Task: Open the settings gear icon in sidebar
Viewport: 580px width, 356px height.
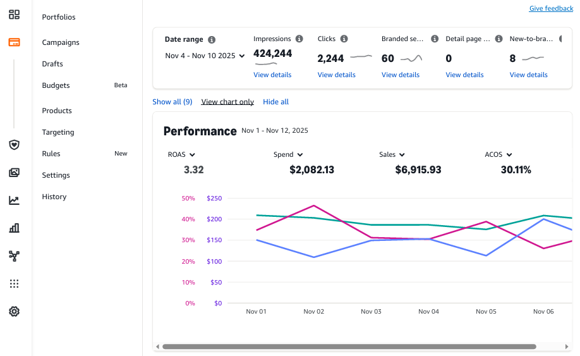Action: (14, 312)
